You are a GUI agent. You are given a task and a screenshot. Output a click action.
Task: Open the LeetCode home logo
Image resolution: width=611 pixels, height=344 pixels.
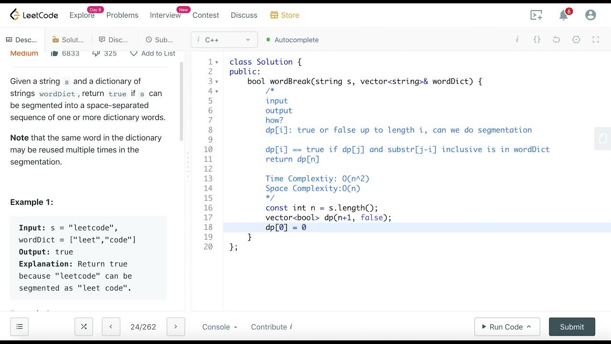[x=34, y=15]
